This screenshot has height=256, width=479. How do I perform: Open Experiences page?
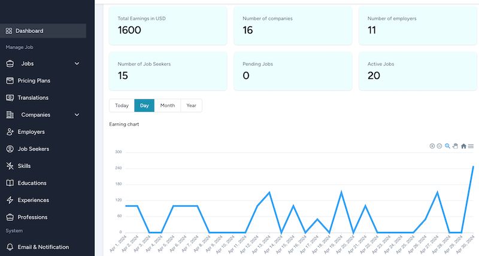pos(34,200)
